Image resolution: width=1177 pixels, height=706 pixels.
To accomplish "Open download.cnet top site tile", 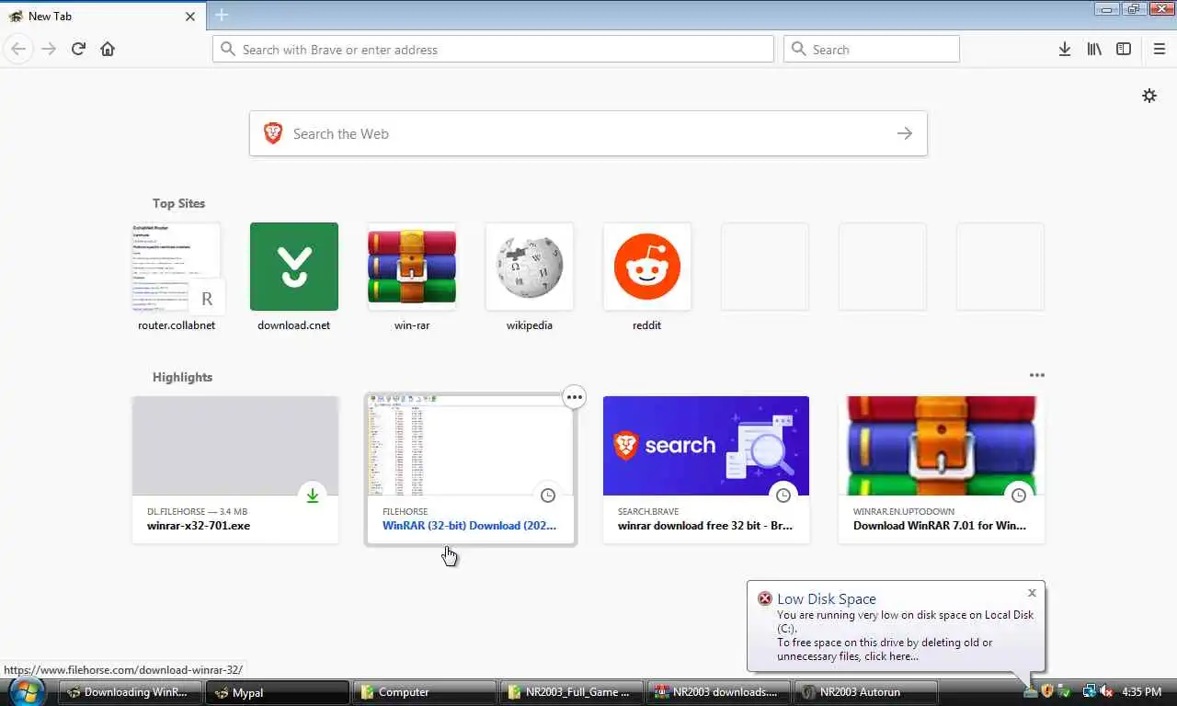I will pyautogui.click(x=294, y=277).
